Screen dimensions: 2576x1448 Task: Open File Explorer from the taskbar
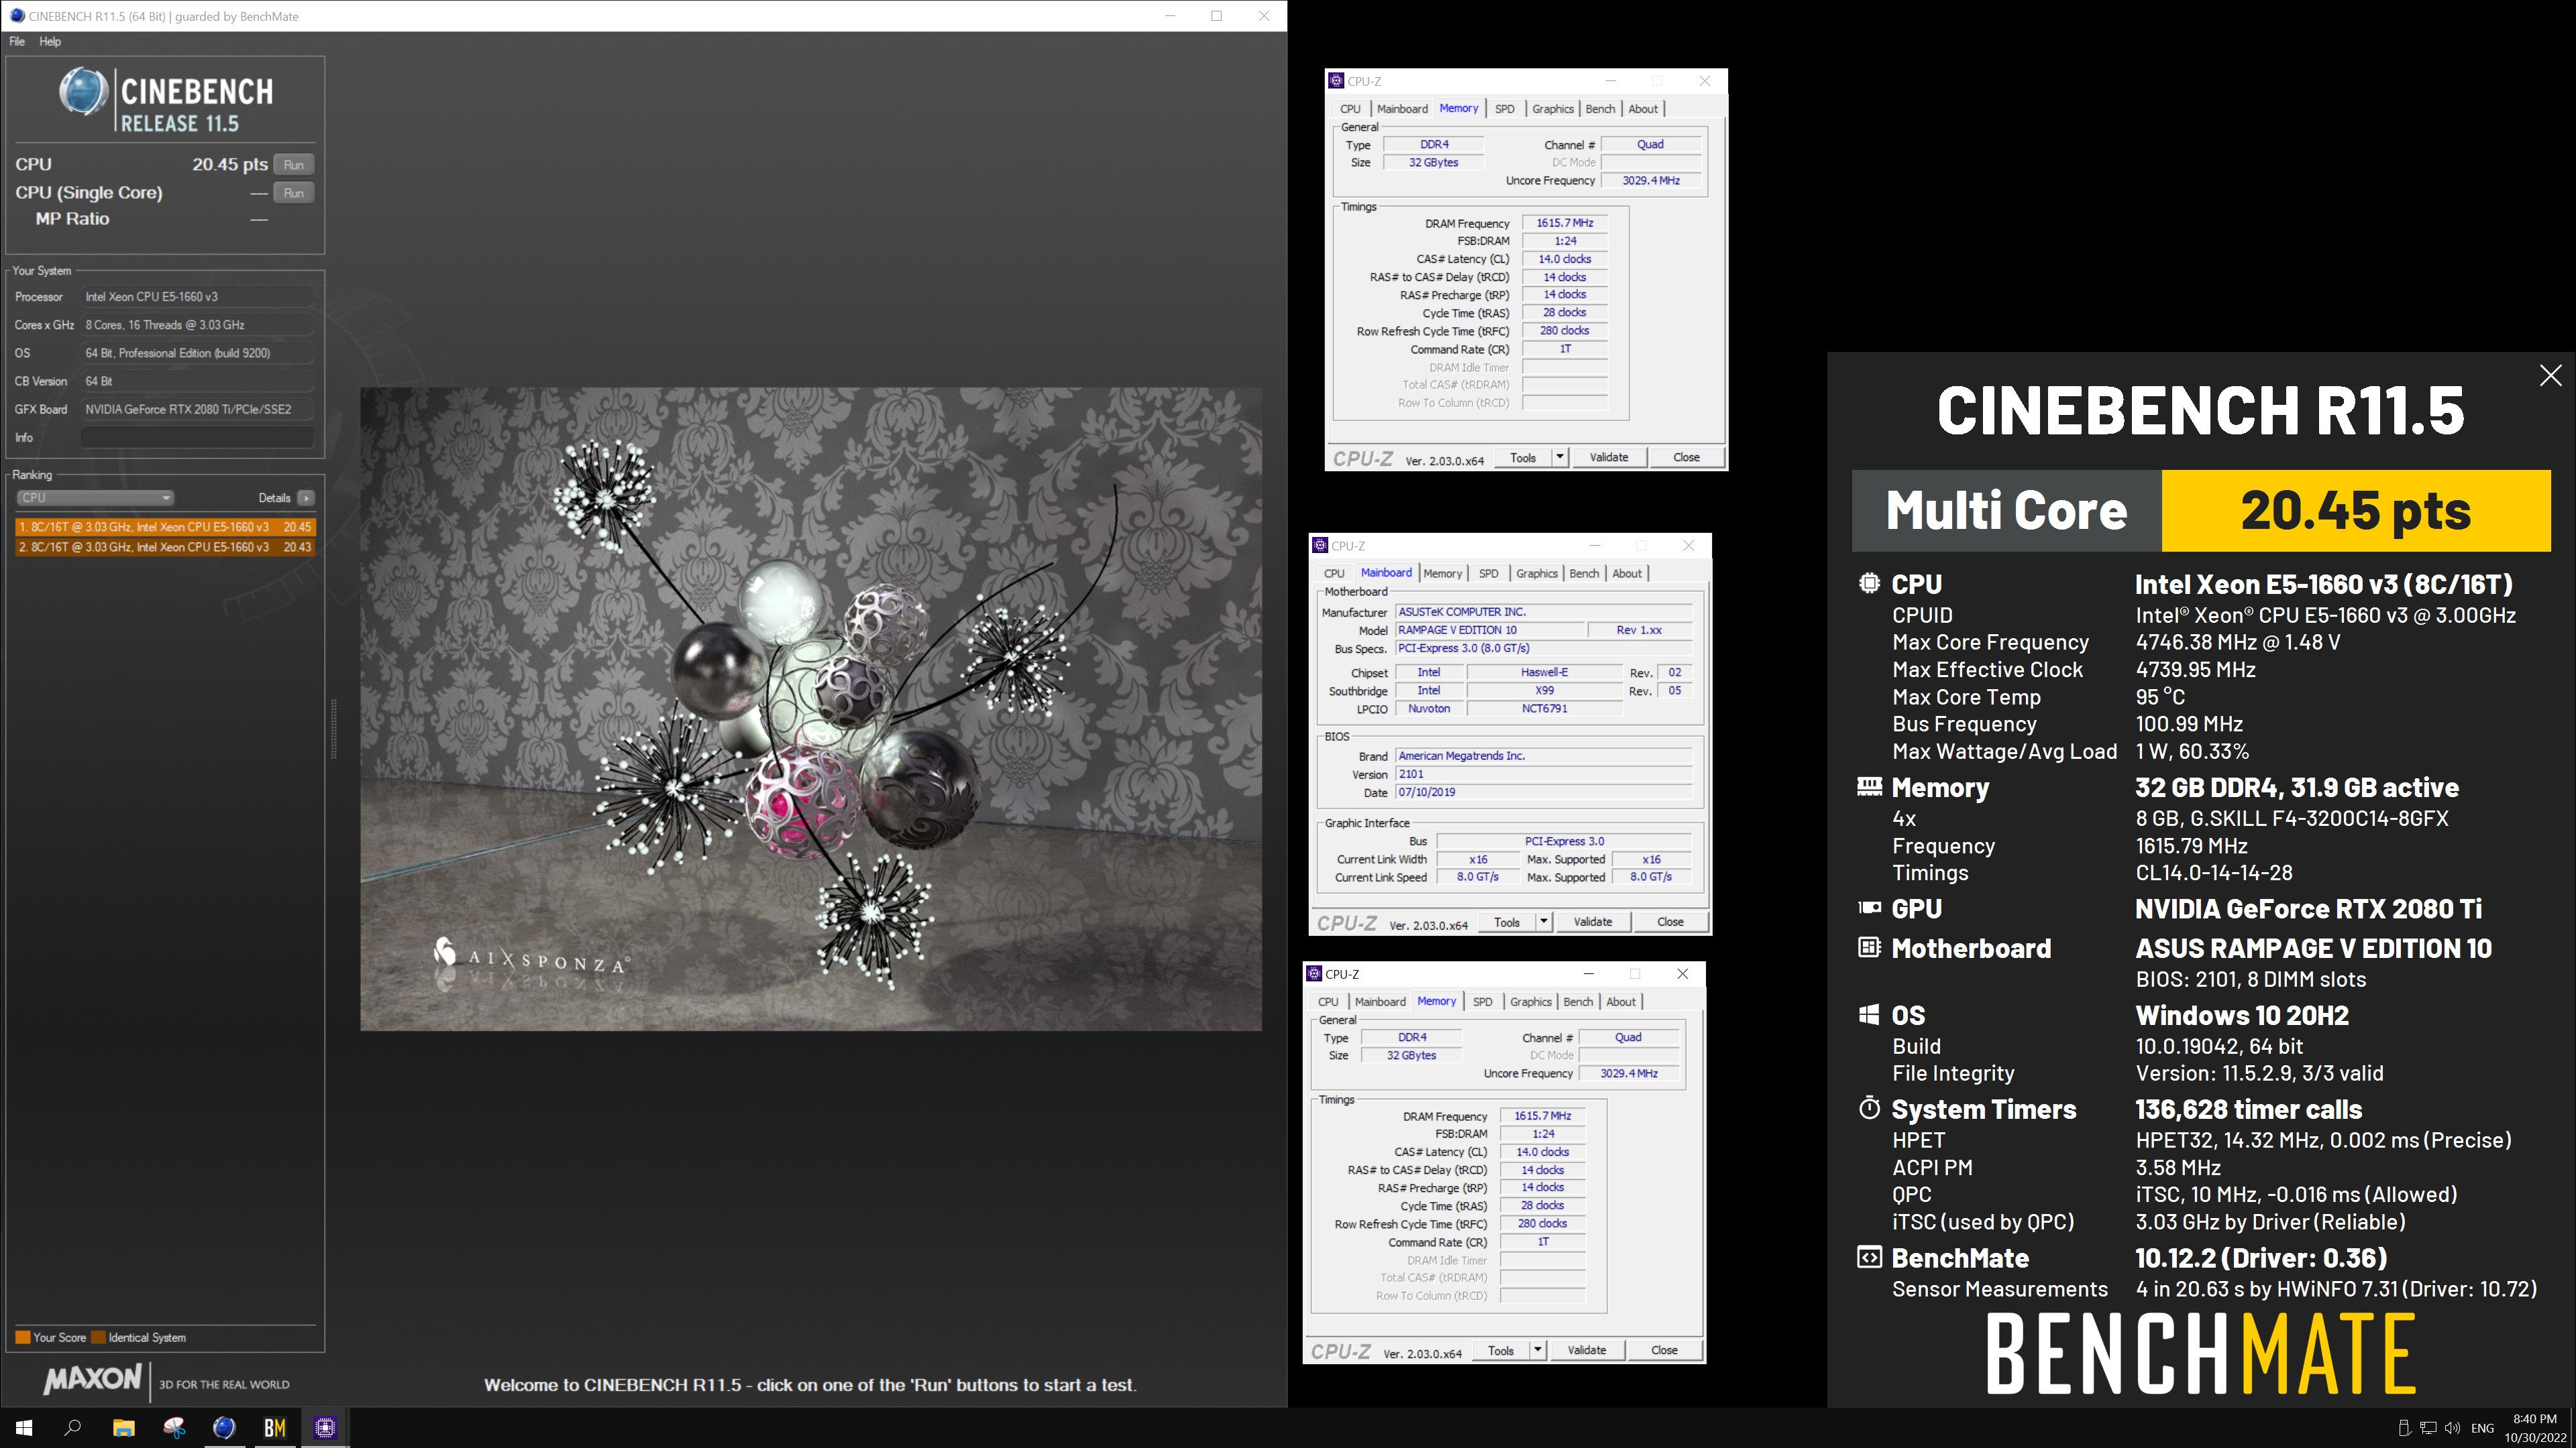pyautogui.click(x=123, y=1428)
